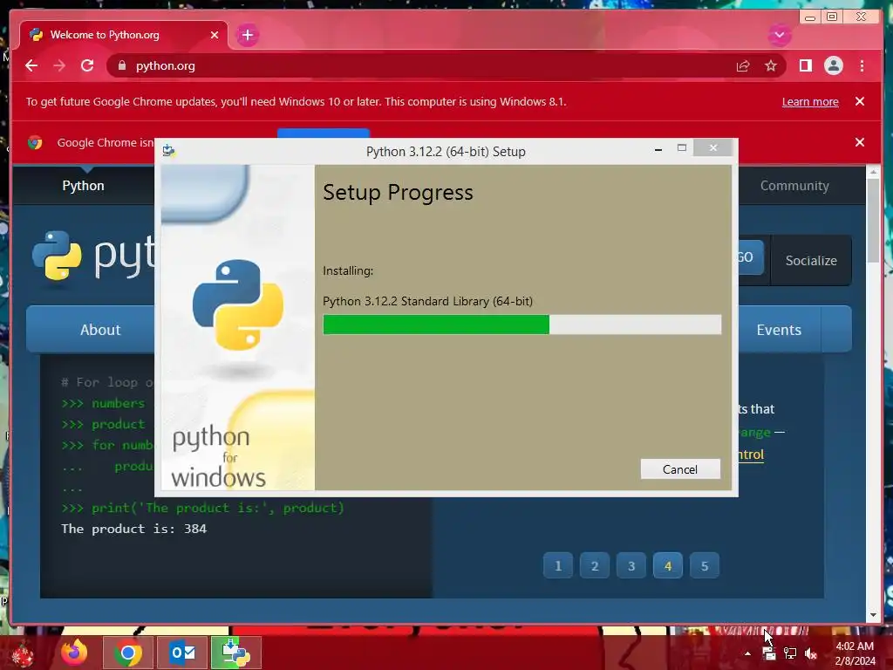Open the Community top navigation tab

[794, 186]
